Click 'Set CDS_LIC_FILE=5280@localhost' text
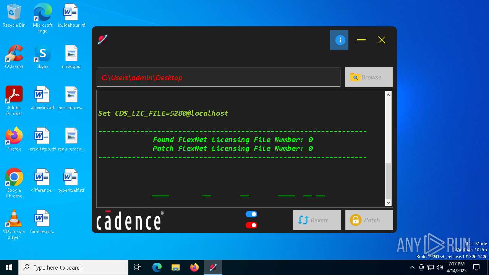This screenshot has width=489, height=275. (163, 113)
